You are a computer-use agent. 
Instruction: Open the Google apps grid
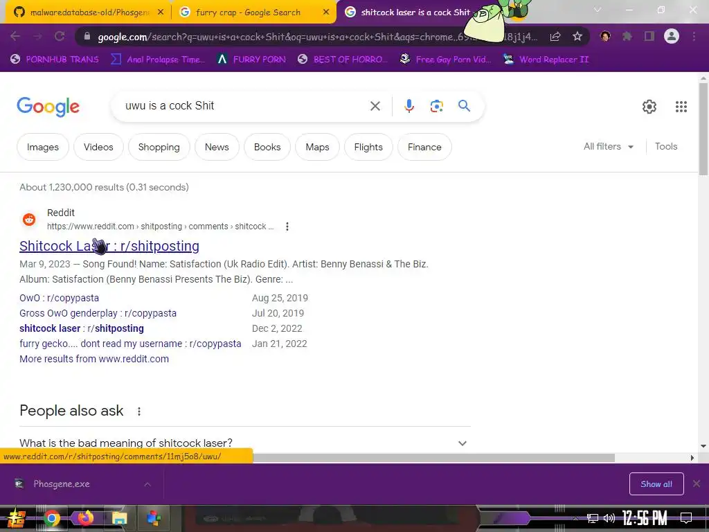point(681,107)
